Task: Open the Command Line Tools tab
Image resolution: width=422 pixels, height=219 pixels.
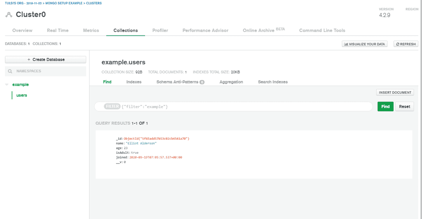Action: click(x=322, y=30)
